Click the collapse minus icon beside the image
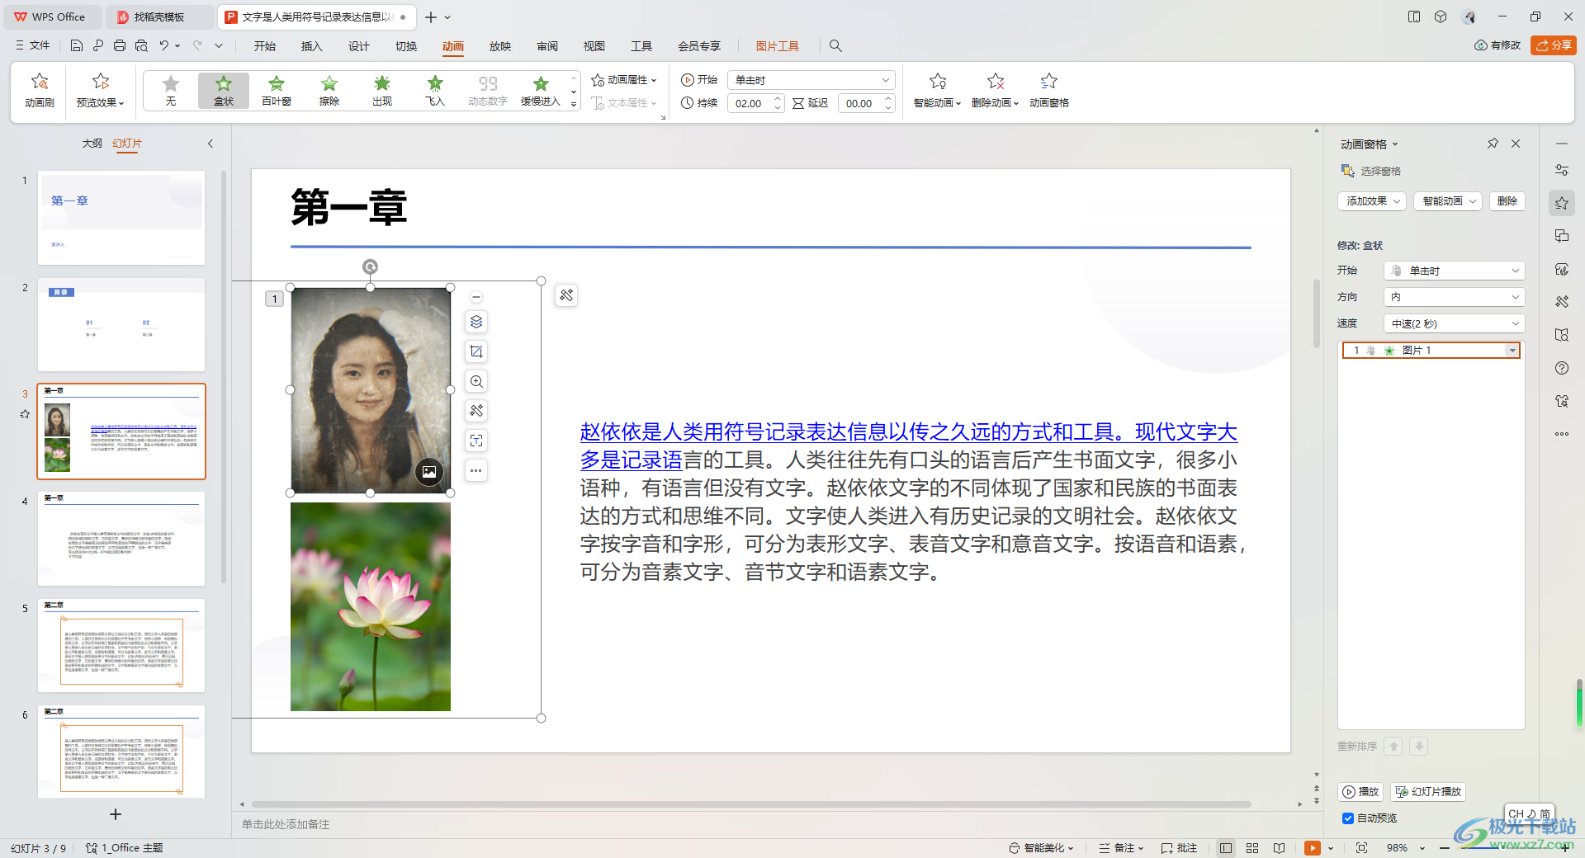 pyautogui.click(x=476, y=297)
